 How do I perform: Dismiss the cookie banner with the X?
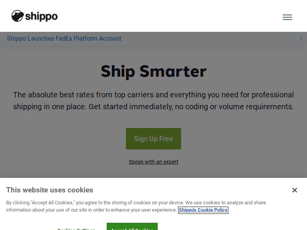click(x=294, y=190)
